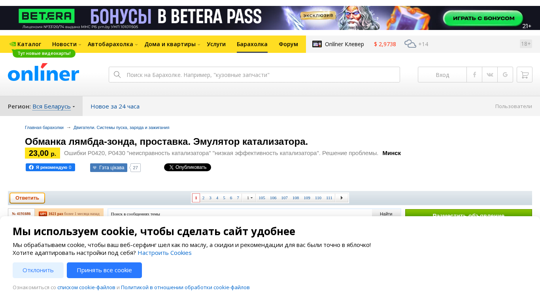Sign in with Google icon
The width and height of the screenshot is (540, 303).
pos(505,75)
